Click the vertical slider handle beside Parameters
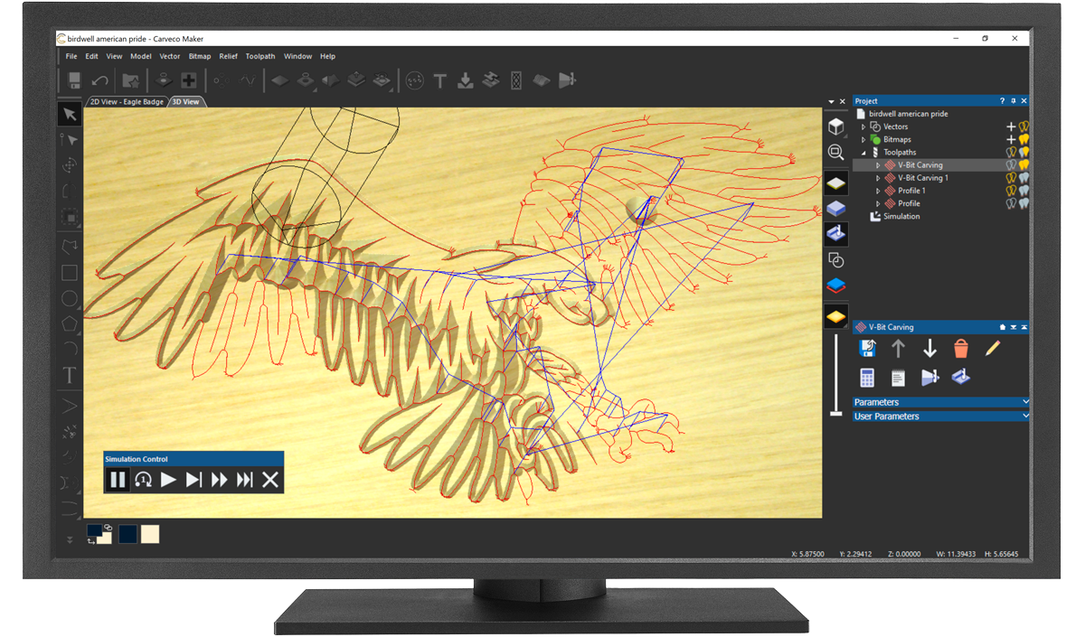Screen dimensions: 1085x637 click(836, 415)
